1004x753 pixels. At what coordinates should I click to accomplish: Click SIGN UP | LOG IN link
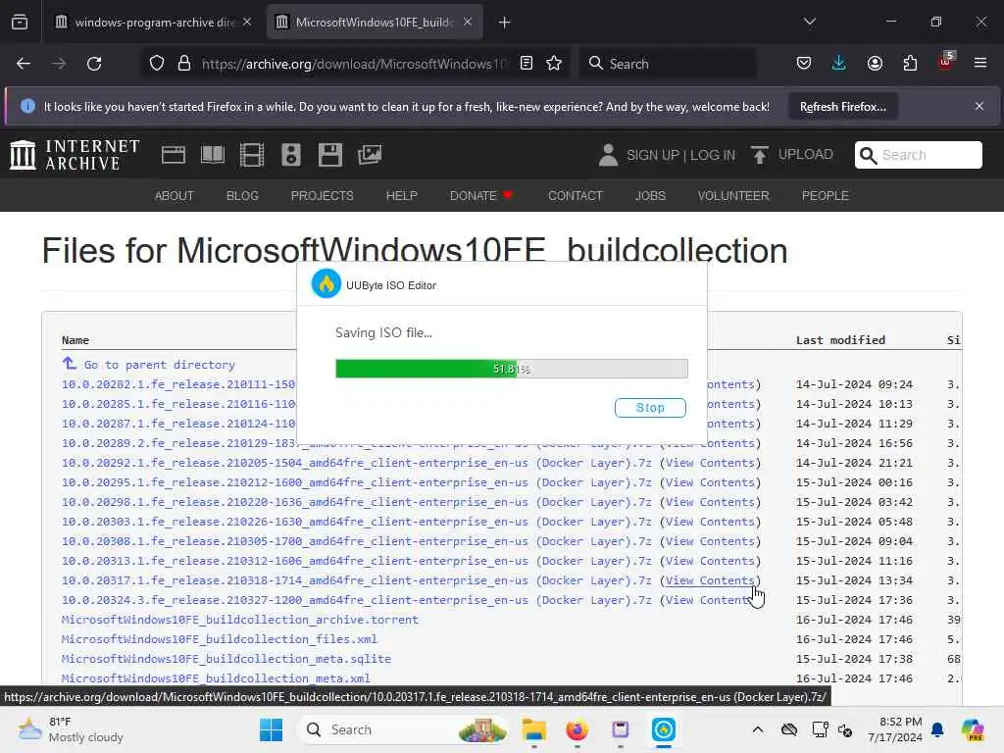680,155
